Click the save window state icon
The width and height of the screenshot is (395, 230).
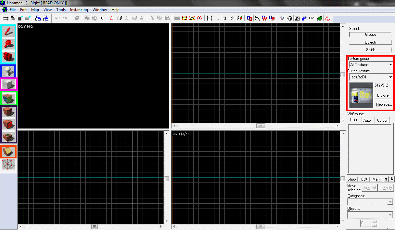46,18
